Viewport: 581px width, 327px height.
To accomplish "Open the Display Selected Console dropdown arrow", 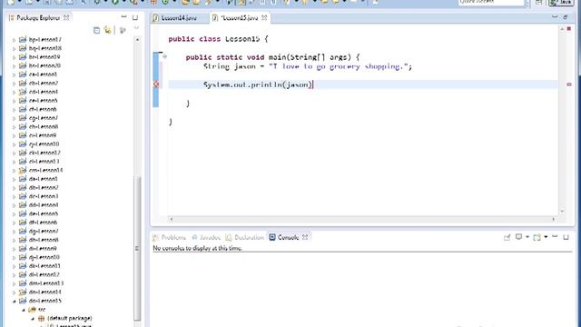I will (x=527, y=237).
